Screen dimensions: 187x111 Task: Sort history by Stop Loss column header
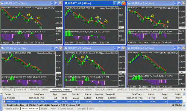(x=99, y=94)
